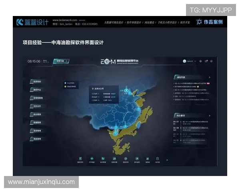Open the 系统管理 sidebar button
Image resolution: width=240 pixels, height=192 pixels.
(x=37, y=131)
